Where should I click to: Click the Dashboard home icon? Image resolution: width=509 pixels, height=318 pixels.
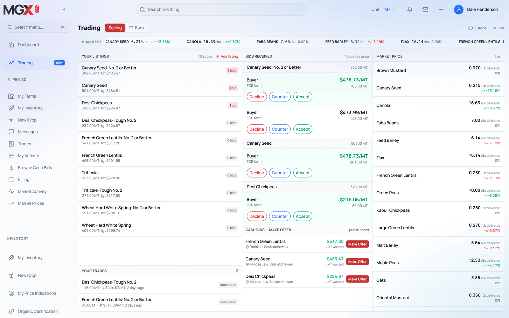[11, 45]
